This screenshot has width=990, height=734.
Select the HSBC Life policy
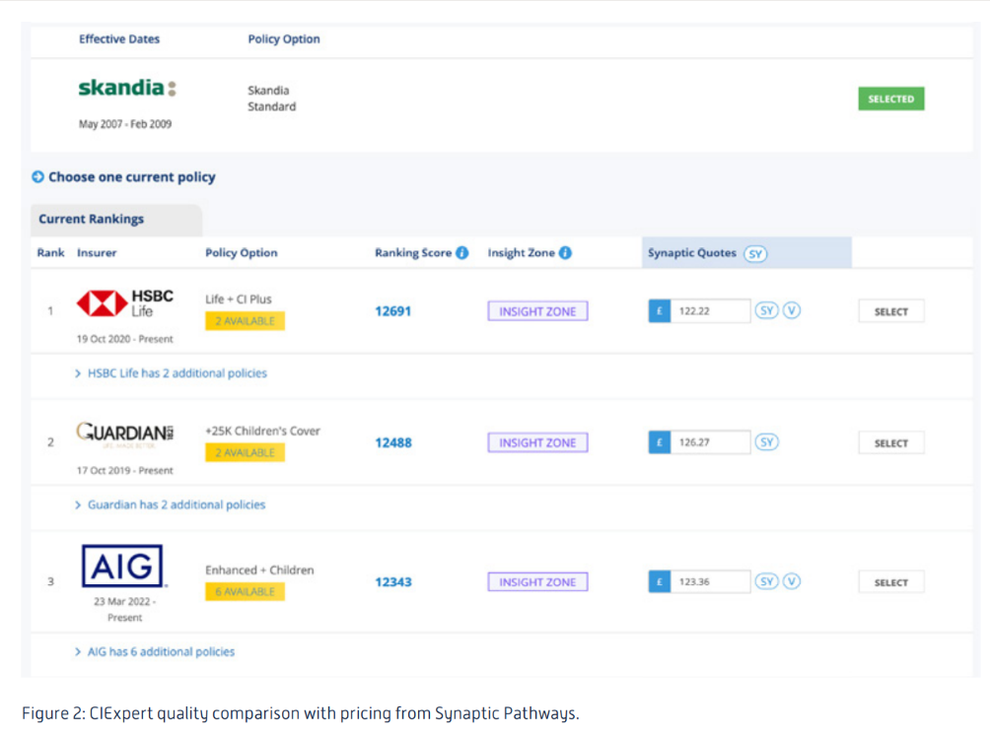pyautogui.click(x=890, y=311)
